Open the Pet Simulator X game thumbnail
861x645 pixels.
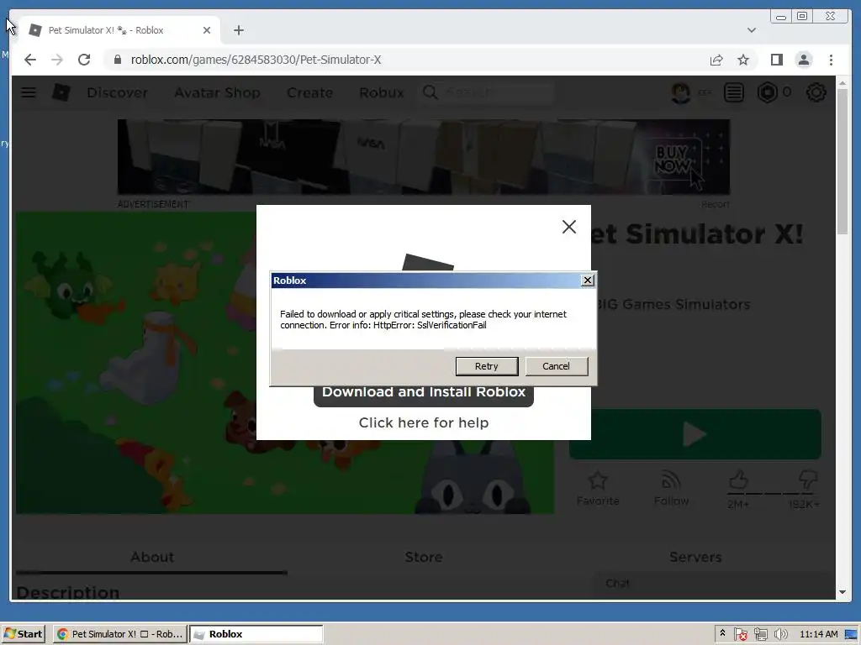pyautogui.click(x=284, y=363)
